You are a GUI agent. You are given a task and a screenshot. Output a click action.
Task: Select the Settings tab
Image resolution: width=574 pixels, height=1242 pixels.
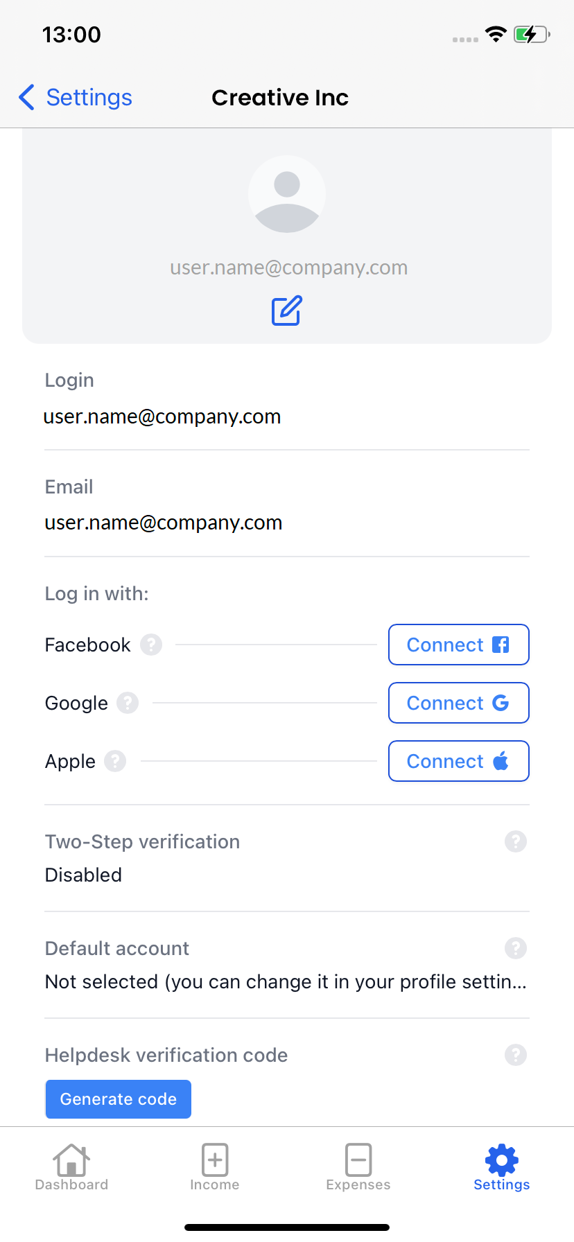pyautogui.click(x=501, y=1167)
